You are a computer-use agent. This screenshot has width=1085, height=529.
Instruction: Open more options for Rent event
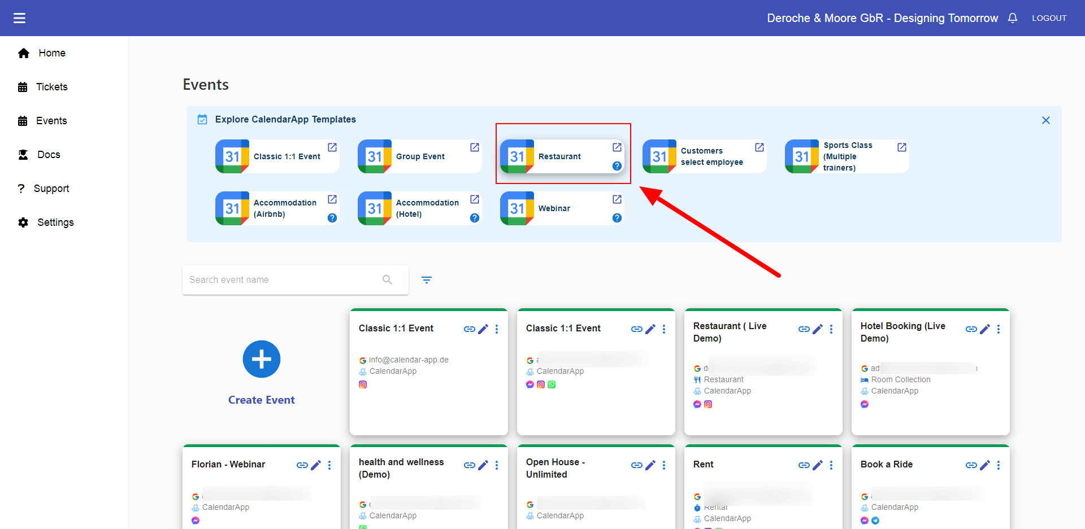pyautogui.click(x=831, y=465)
